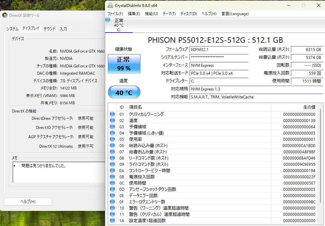Screen dimensions: 325x226
Task: Click the ヘルプ(H) button in DirectX dialog
Action: [x=28, y=201]
